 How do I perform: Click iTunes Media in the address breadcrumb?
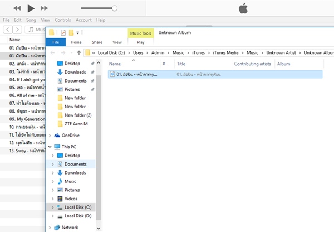[225, 53]
